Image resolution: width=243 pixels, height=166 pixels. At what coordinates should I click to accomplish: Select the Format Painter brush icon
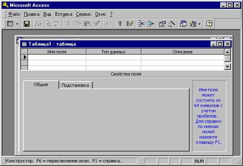pyautogui.click(x=97, y=24)
